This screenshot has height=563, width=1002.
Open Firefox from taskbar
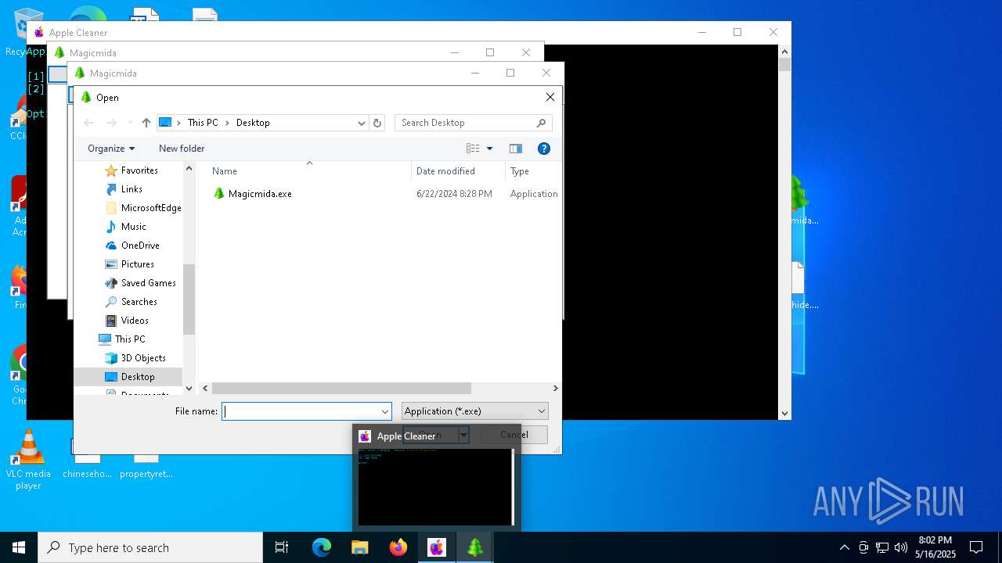398,547
